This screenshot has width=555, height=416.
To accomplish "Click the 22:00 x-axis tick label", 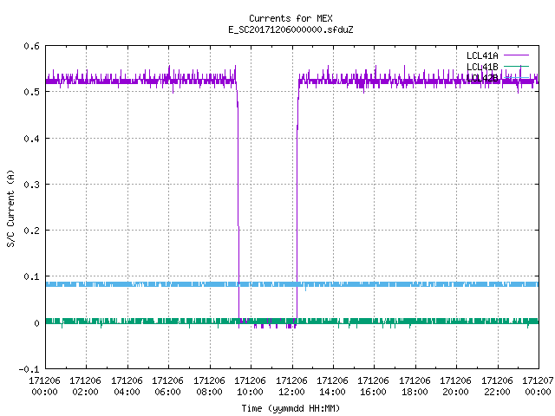I will pos(497,392).
